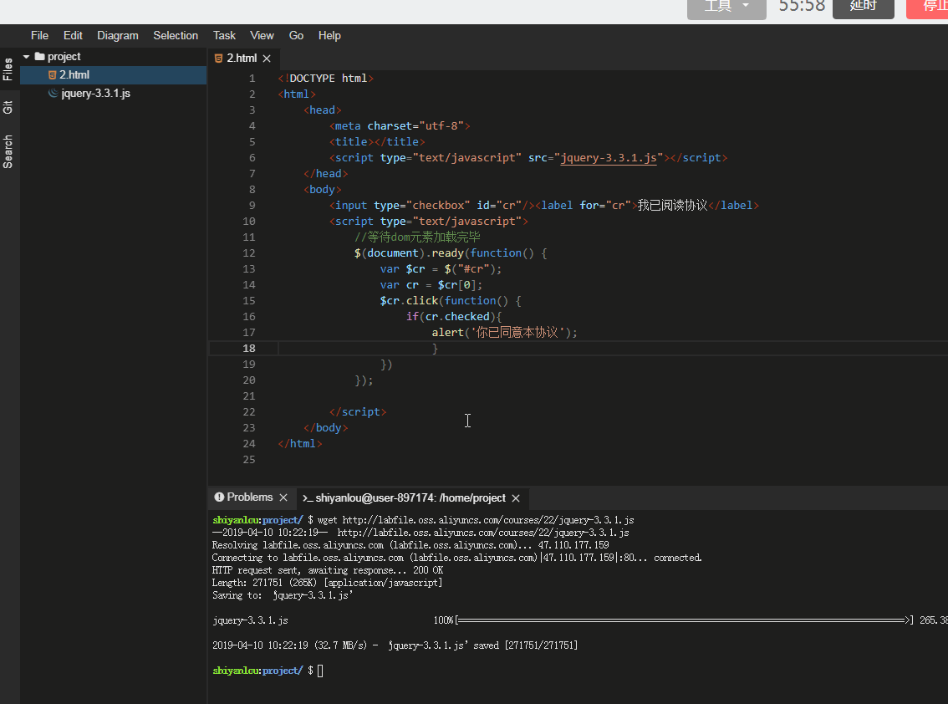
Task: Open the File menu
Action: (x=39, y=36)
